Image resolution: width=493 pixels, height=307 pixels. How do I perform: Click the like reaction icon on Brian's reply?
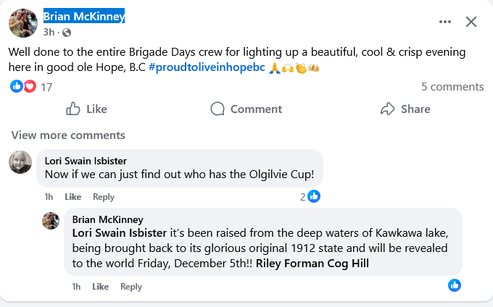point(455,285)
